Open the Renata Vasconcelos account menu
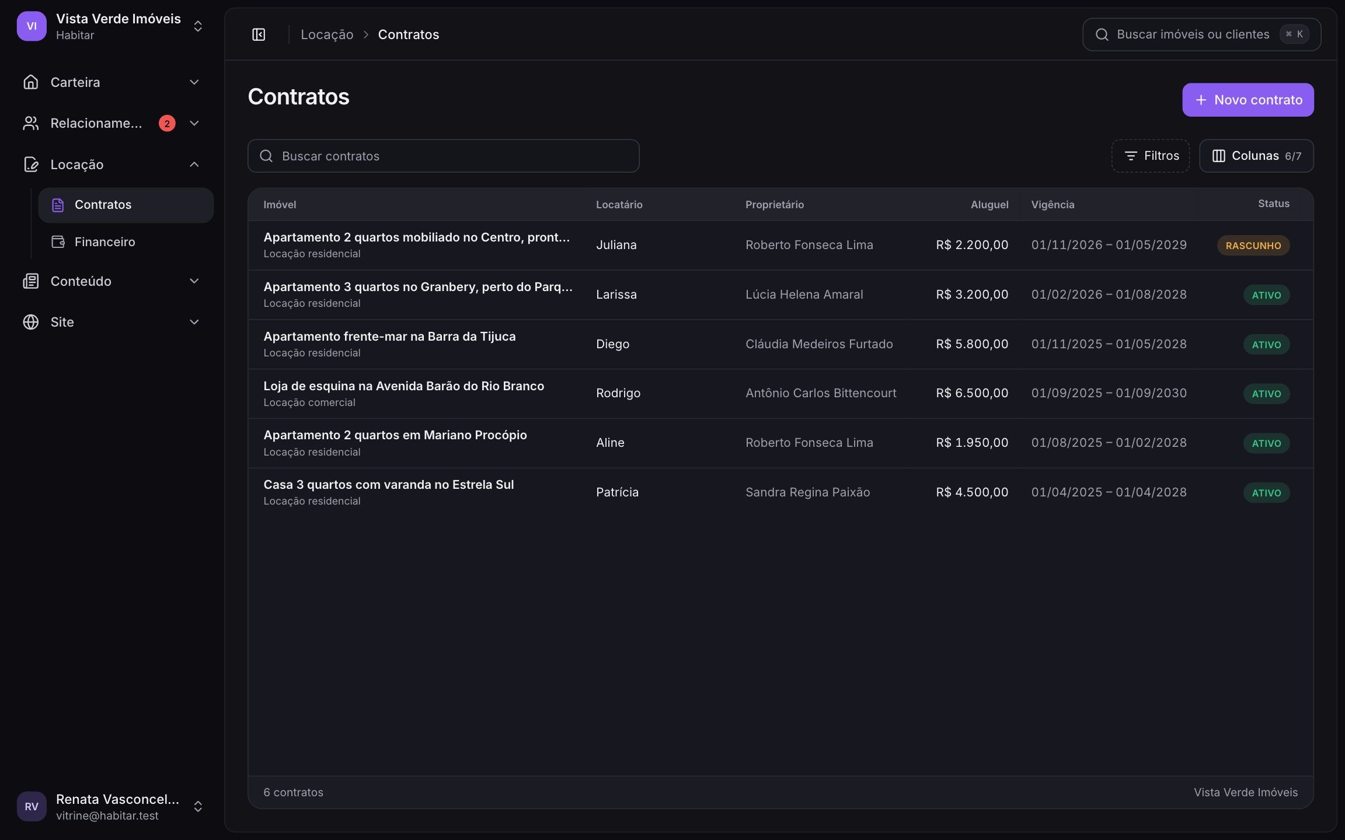Screen dimensions: 1345x840 pos(111,806)
